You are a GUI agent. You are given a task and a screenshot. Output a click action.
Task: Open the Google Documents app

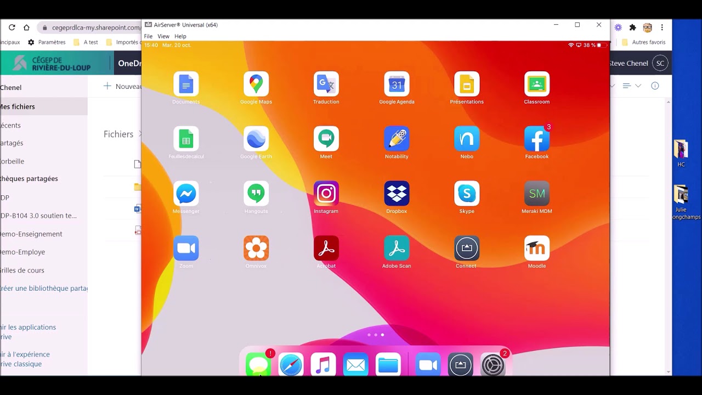pyautogui.click(x=186, y=84)
